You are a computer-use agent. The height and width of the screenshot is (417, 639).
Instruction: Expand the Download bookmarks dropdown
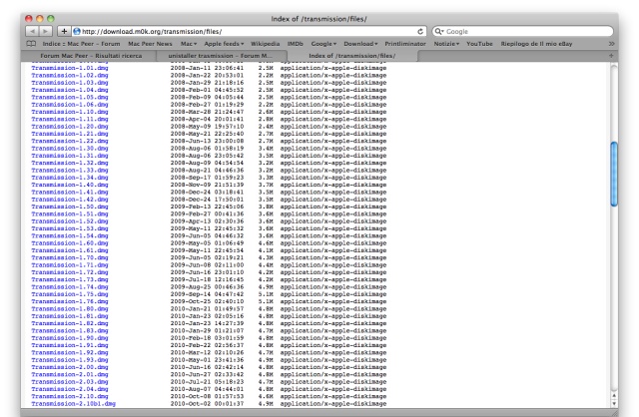(360, 44)
